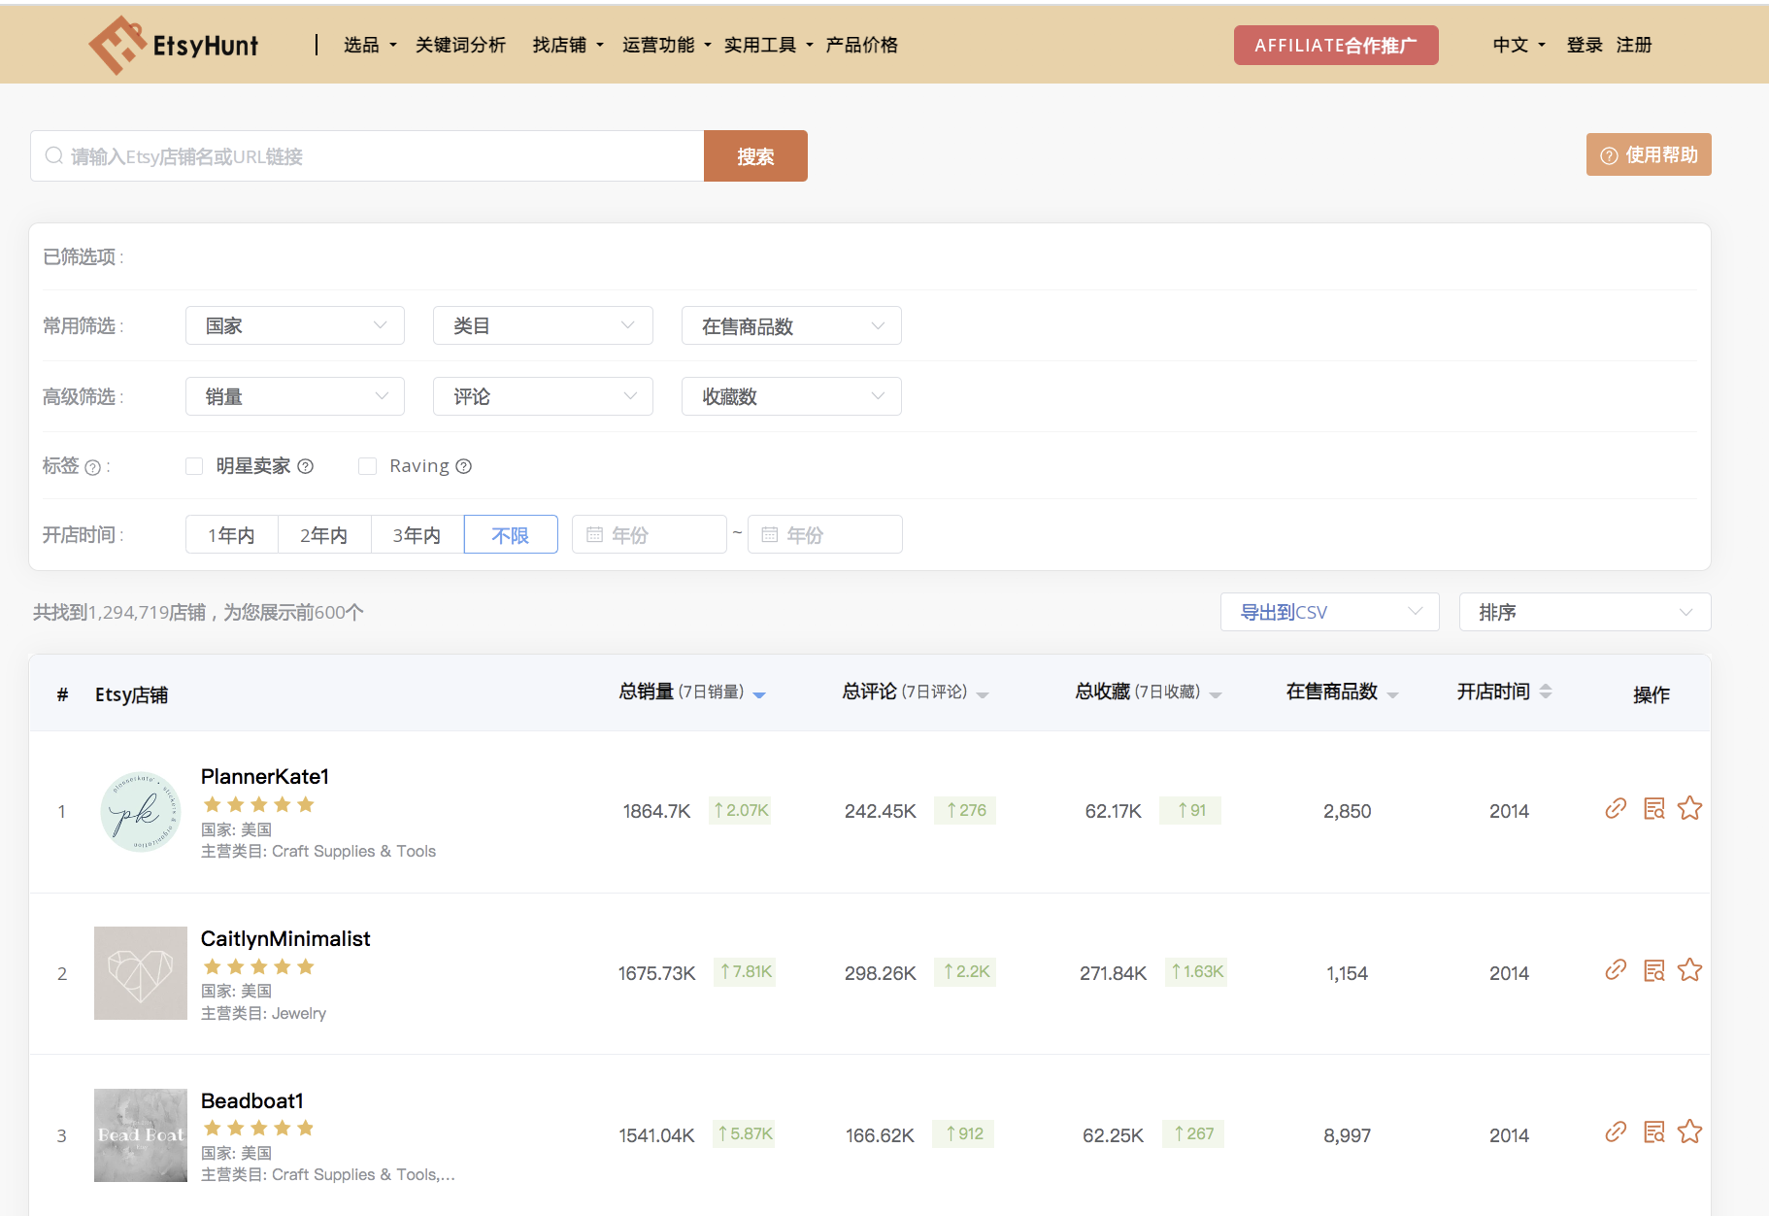Click the start 年份 date field
This screenshot has width=1769, height=1216.
click(x=650, y=534)
